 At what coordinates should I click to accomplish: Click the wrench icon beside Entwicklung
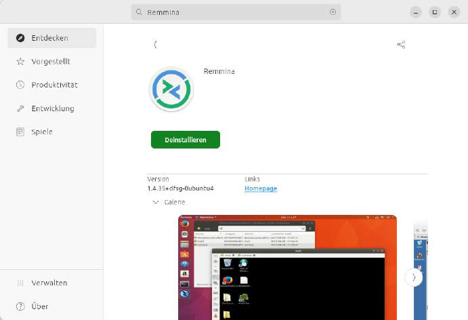(20, 108)
